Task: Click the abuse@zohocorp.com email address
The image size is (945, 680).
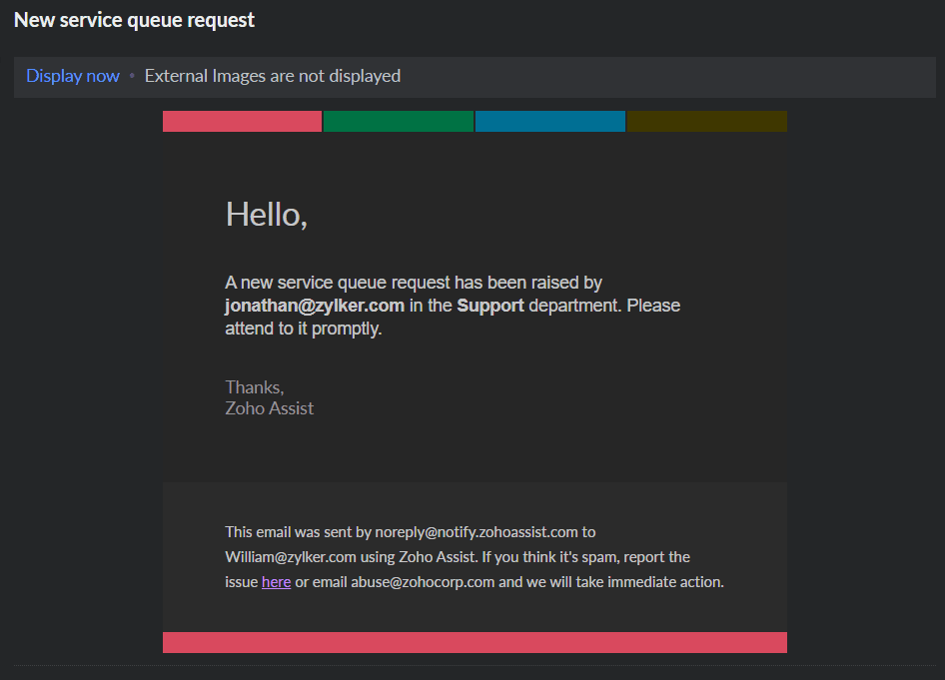Action: coord(423,582)
